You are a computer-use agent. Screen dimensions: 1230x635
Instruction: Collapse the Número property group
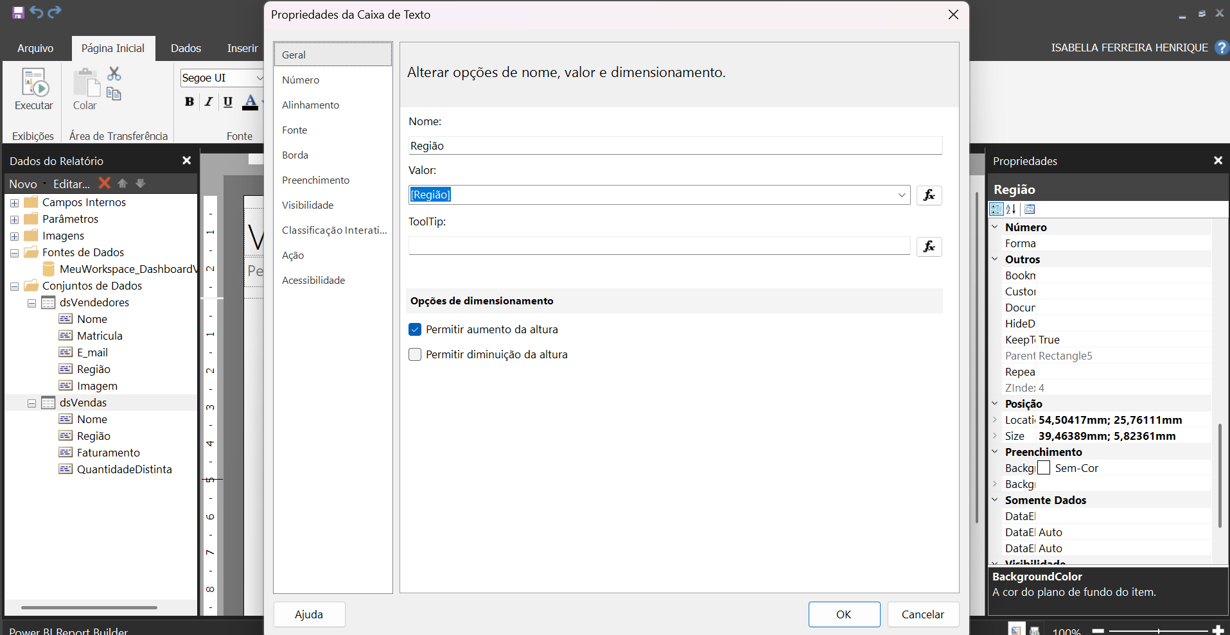pos(995,227)
